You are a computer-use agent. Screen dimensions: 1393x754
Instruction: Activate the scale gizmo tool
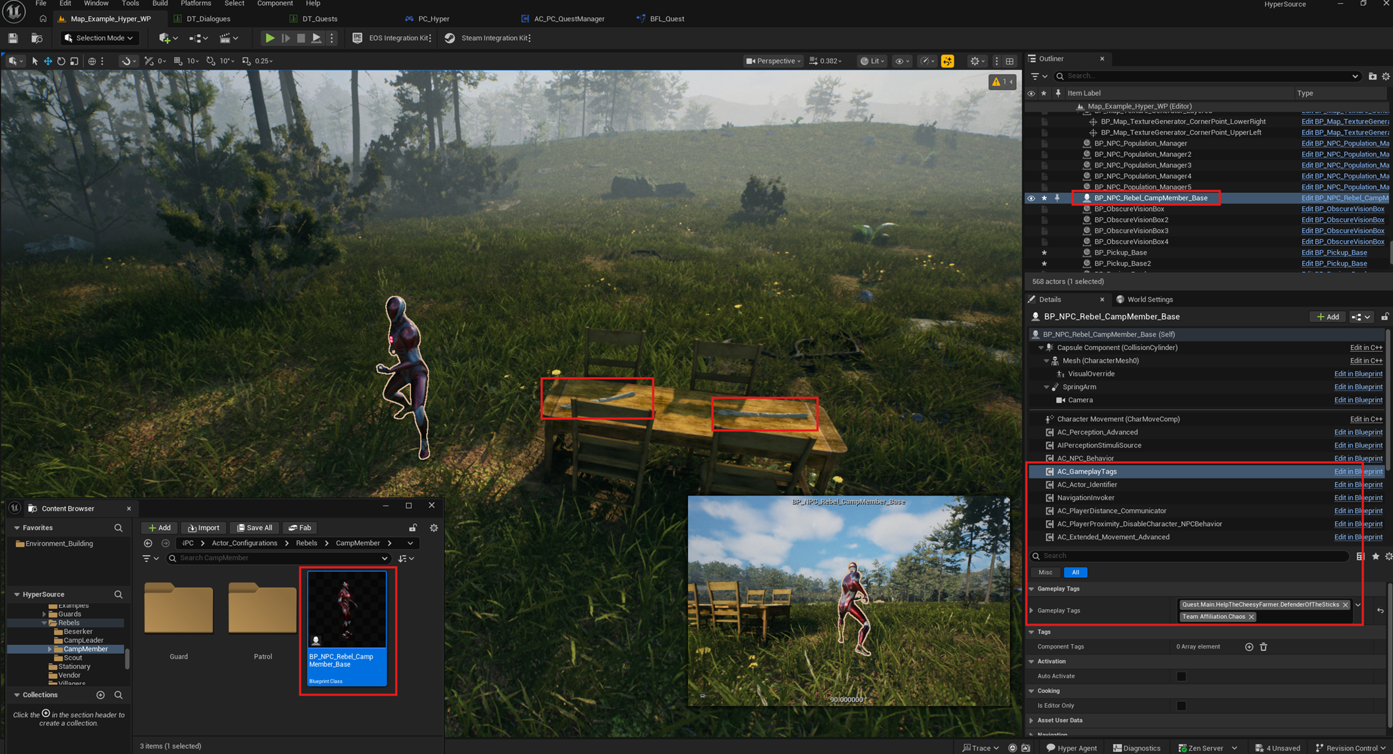point(74,61)
